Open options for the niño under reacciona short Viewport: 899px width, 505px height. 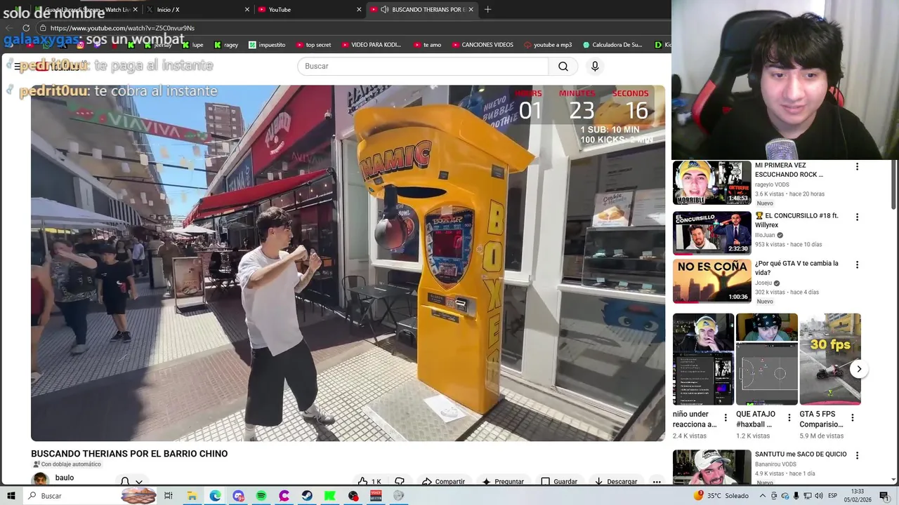(726, 417)
